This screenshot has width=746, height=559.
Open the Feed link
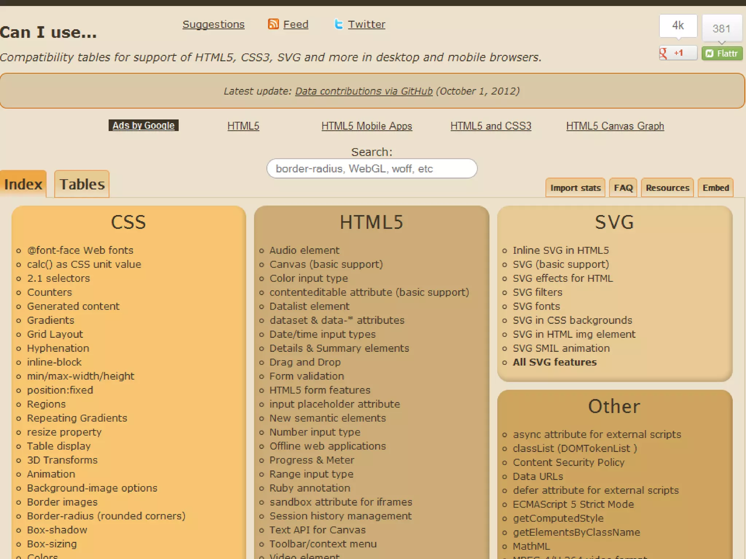(x=296, y=24)
